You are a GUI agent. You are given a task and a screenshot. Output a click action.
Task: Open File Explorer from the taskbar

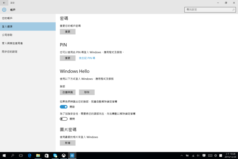tap(38, 155)
